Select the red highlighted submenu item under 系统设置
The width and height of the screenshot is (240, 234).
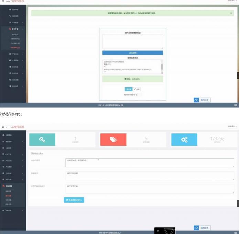[8, 196]
